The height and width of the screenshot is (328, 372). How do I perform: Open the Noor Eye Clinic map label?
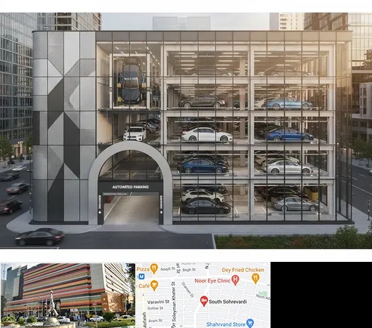point(212,281)
